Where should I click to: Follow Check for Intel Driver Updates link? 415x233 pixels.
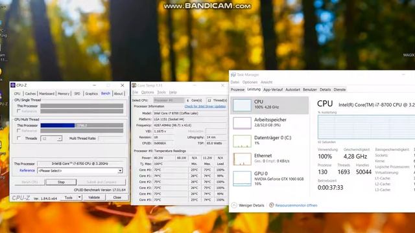pyautogui.click(x=205, y=106)
